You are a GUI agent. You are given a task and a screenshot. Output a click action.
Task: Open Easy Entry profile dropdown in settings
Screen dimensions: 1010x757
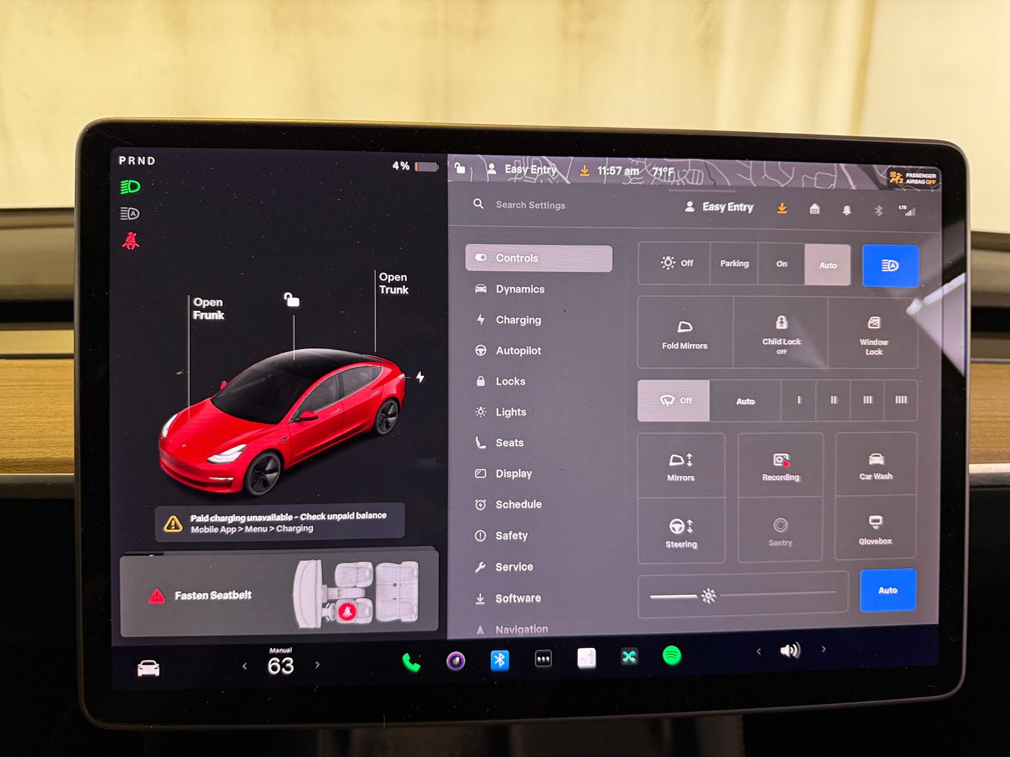pos(719,207)
